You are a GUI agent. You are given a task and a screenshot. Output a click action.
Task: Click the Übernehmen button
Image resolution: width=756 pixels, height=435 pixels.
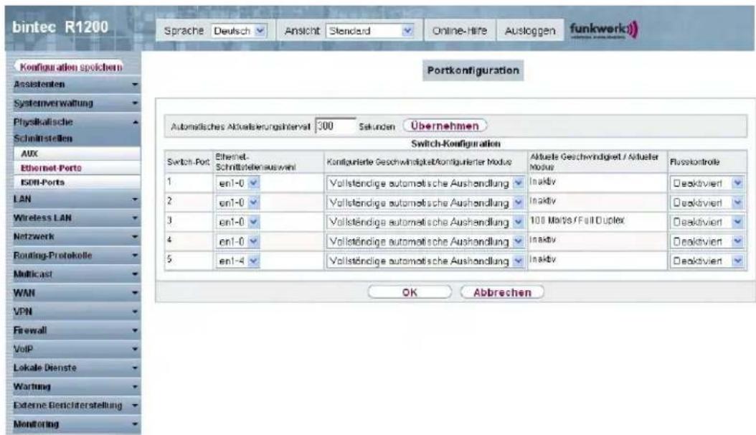(x=445, y=126)
